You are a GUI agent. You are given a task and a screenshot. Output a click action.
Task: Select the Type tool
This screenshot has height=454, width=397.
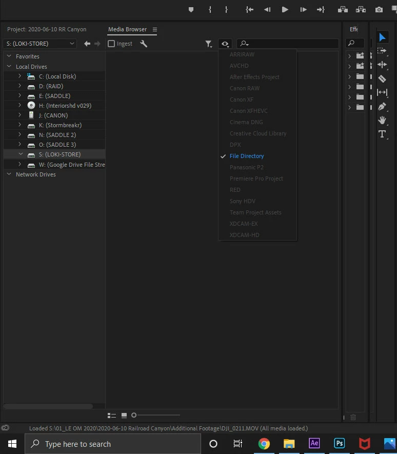(x=382, y=134)
